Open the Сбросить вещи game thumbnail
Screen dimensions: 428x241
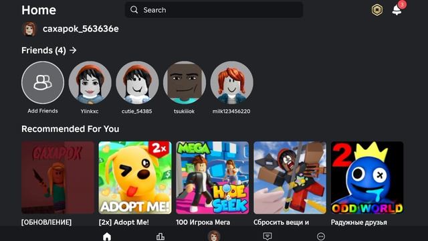[x=290, y=177]
